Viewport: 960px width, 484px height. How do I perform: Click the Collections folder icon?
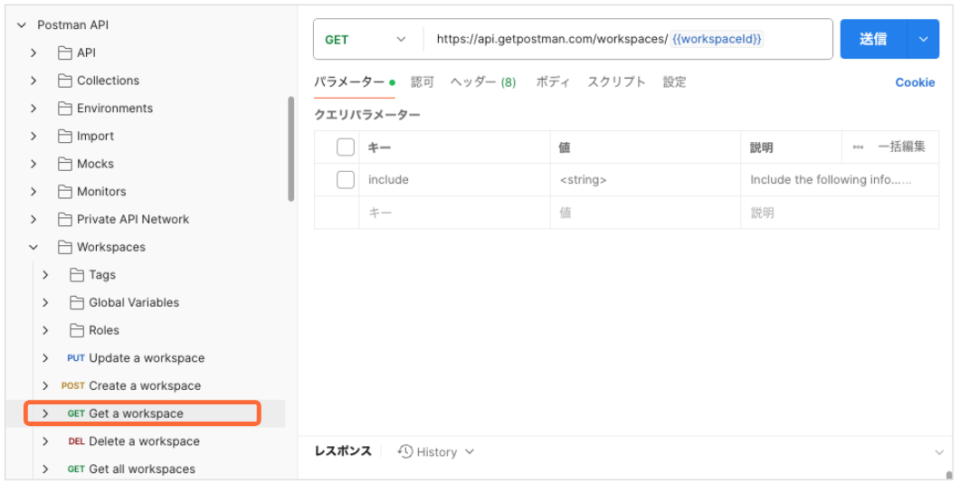64,81
